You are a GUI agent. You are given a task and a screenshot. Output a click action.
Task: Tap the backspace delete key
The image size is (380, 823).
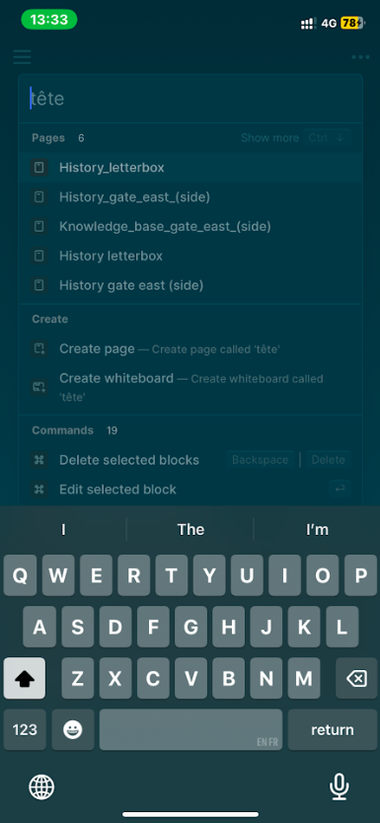(x=356, y=679)
